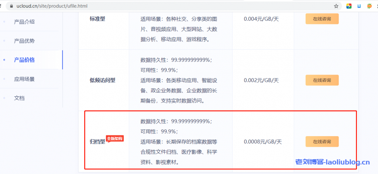Click the 0.002元/GB/天 price
The width and height of the screenshot is (378, 174).
click(261, 80)
